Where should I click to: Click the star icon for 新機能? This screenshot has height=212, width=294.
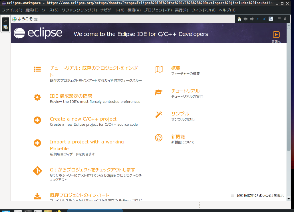(x=159, y=138)
